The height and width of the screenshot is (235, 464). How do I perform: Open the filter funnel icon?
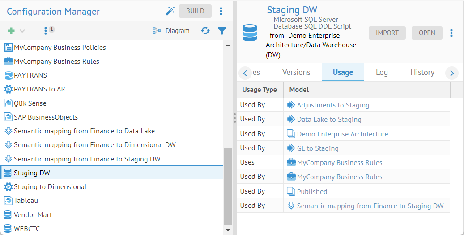point(221,31)
